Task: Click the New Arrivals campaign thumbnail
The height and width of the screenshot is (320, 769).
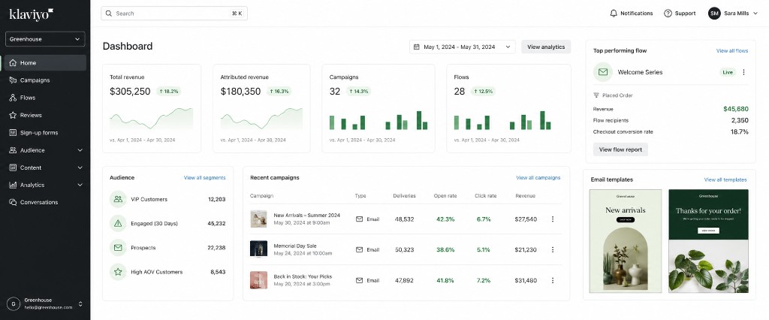Action: [x=258, y=219]
